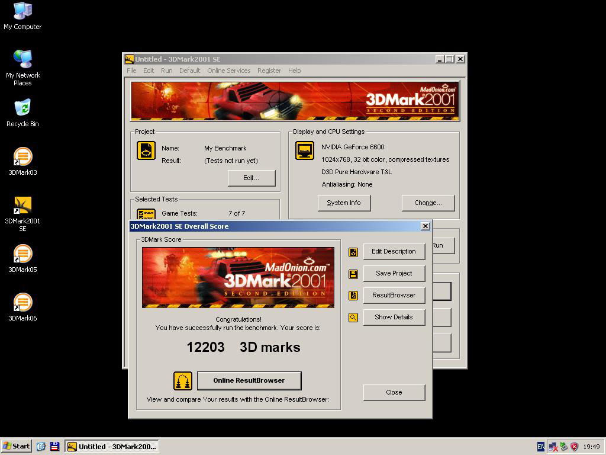Open the browser quick launch icon in taskbar
Screen dimensions: 606x455
pos(41,447)
